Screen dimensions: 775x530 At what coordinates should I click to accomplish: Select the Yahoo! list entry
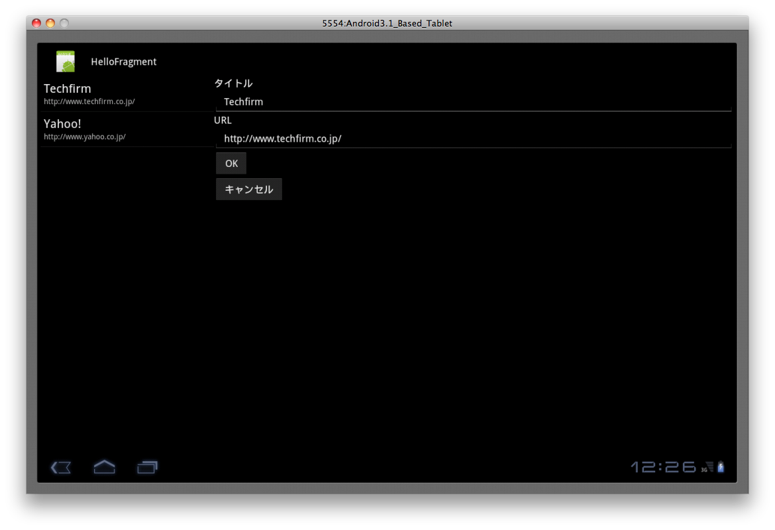click(127, 130)
